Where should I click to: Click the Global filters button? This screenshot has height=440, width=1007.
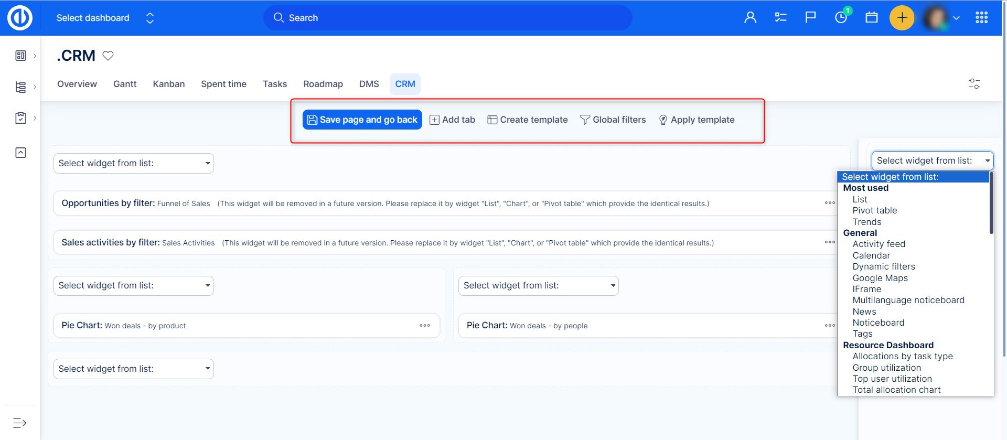click(613, 120)
